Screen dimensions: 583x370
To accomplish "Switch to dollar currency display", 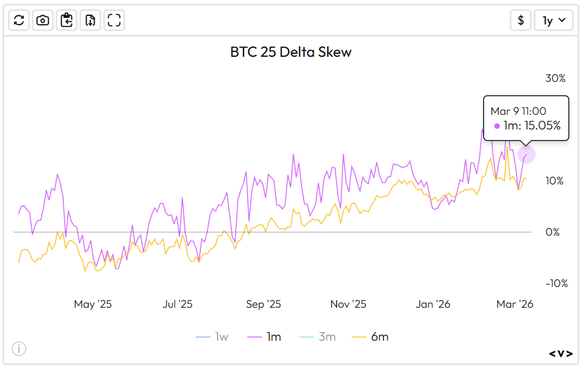I will pyautogui.click(x=521, y=20).
